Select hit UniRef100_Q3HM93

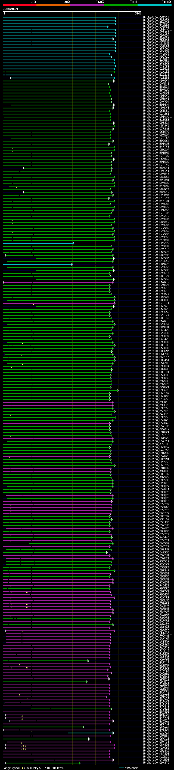pos(156,93)
